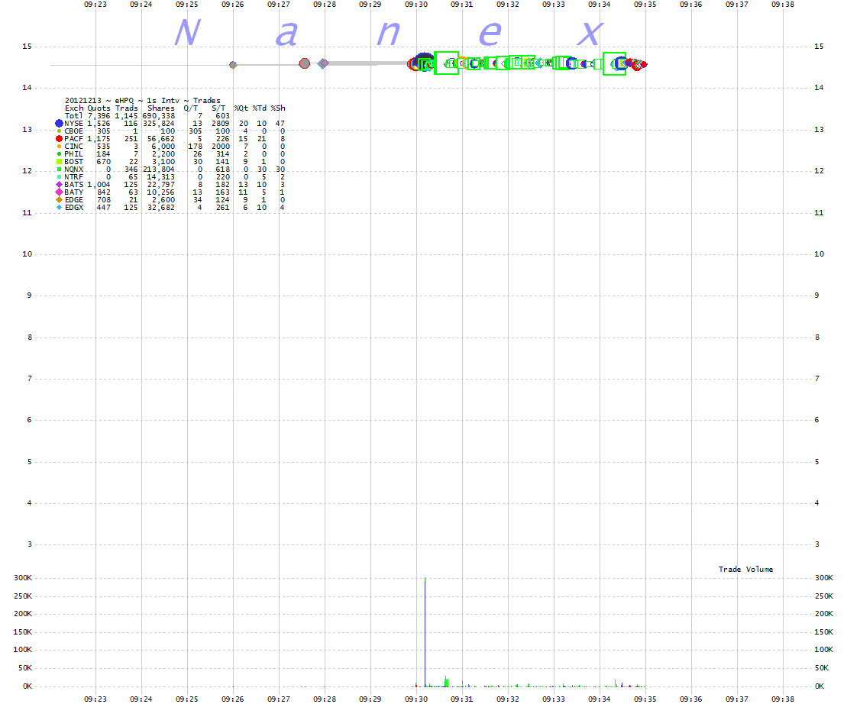Screen dimensions: 847x704
Task: Click the pink BATY legend diamond
Action: coord(59,192)
